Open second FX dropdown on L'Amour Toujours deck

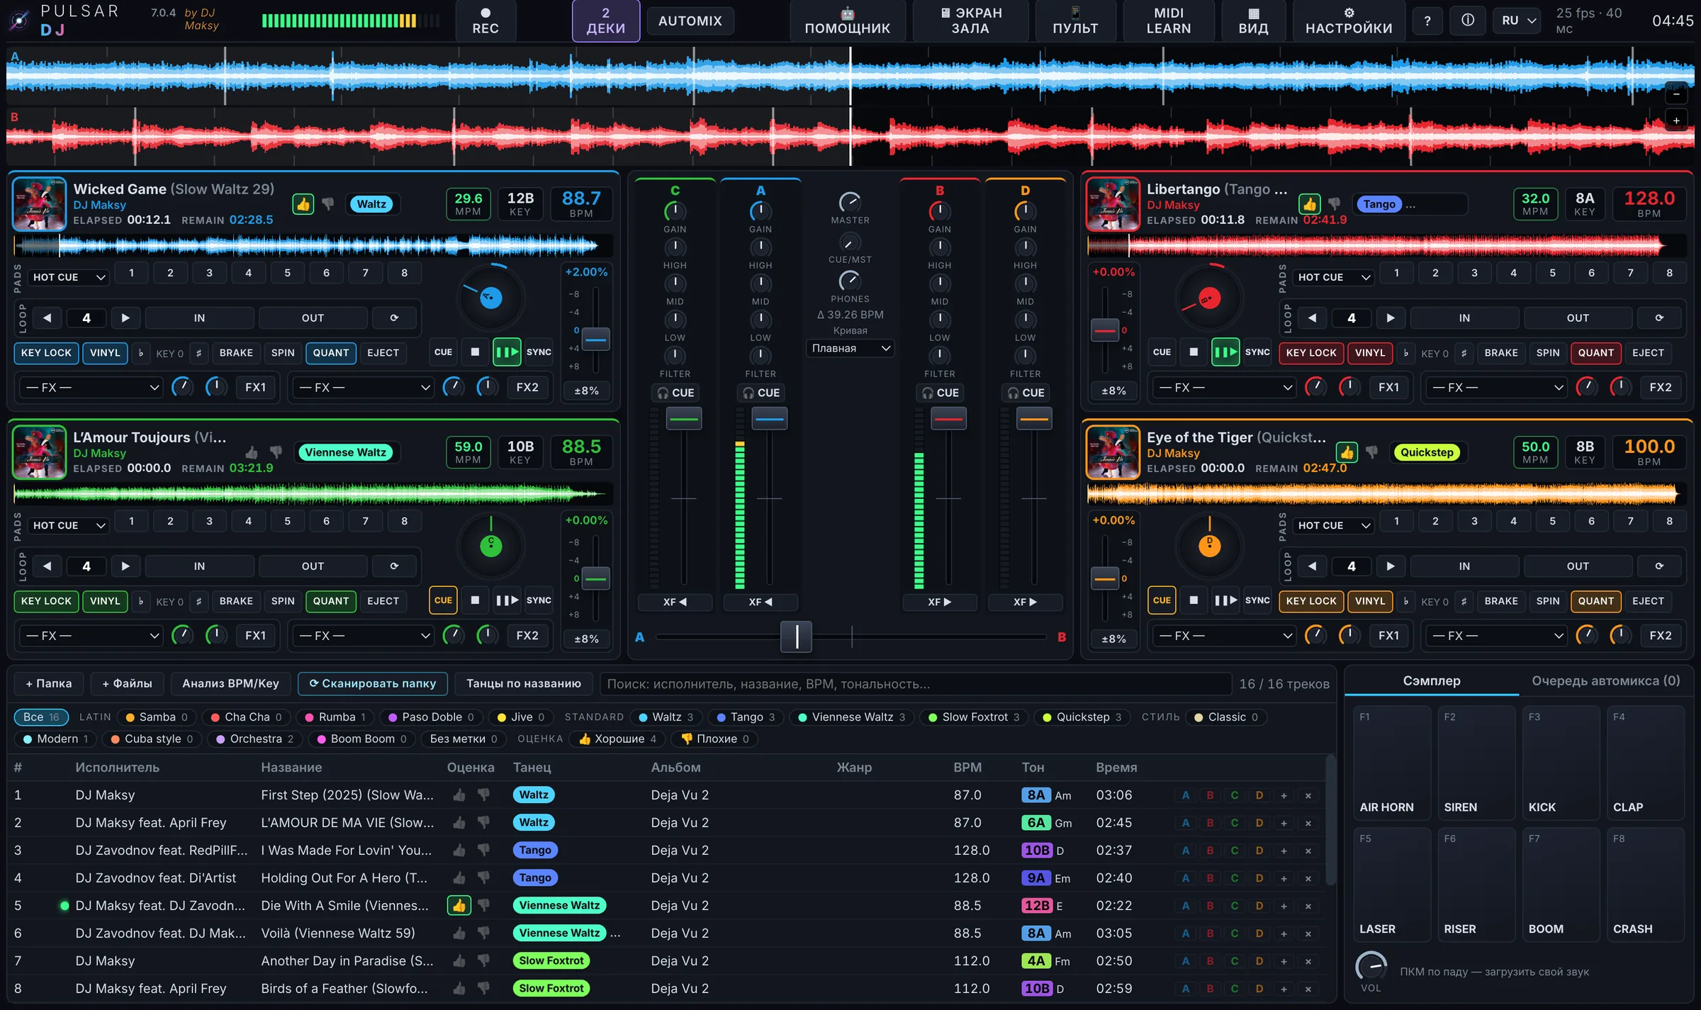pos(364,636)
